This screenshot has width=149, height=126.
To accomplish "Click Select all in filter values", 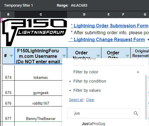I will pos(76,100).
